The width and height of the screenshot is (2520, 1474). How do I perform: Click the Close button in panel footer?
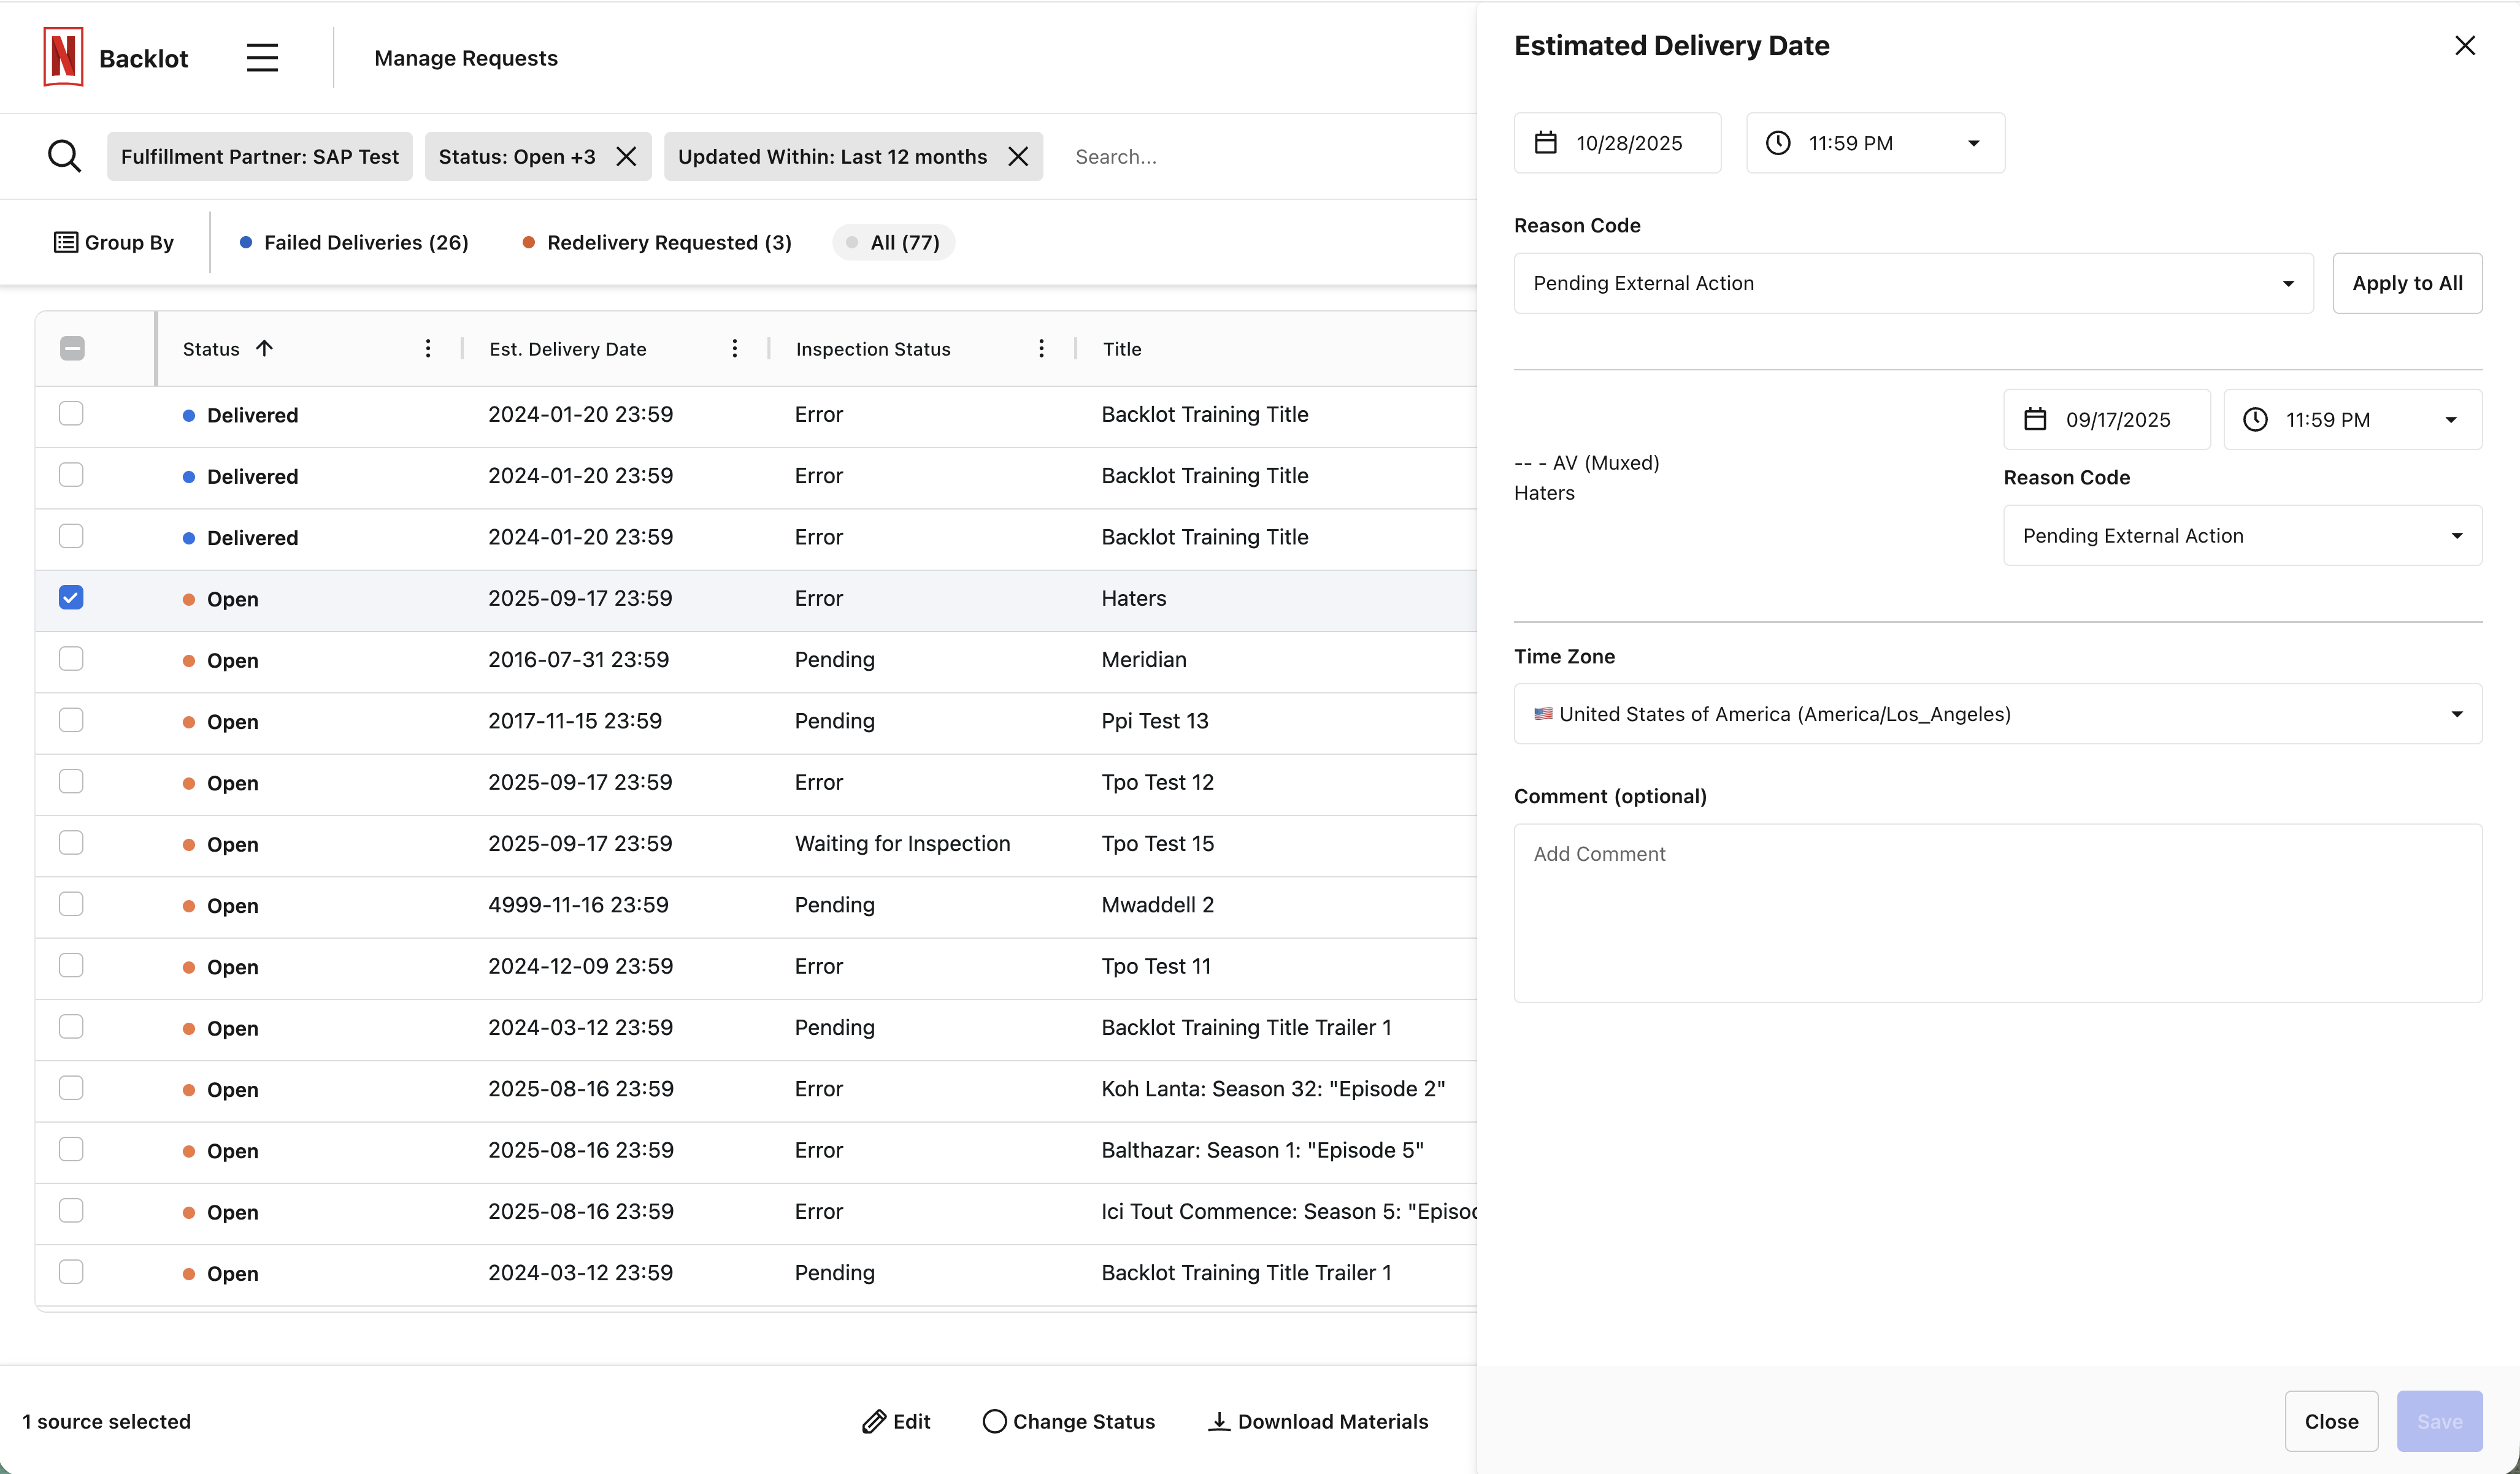point(2331,1421)
